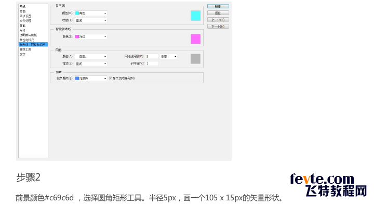374x204 pixels.
Task: Select 光标 (Cursors) in preferences list
Action: click(x=22, y=30)
